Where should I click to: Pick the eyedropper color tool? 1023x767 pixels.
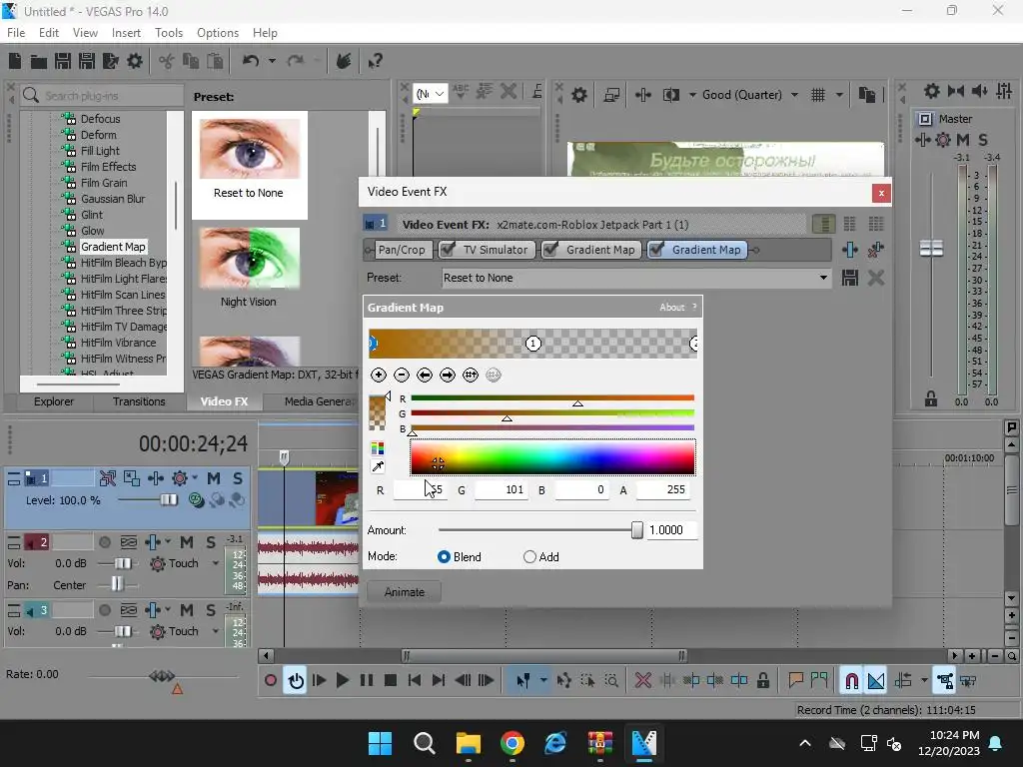(x=377, y=466)
